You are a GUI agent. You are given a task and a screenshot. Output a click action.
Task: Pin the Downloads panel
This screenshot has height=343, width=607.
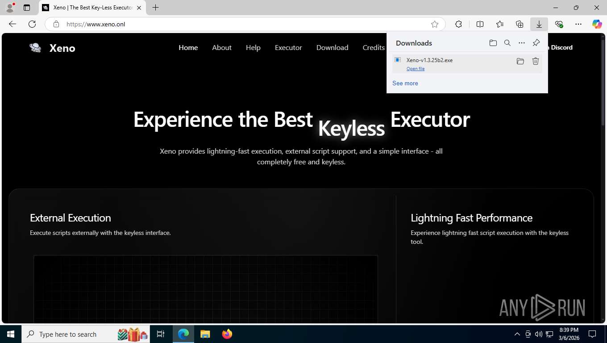click(536, 43)
